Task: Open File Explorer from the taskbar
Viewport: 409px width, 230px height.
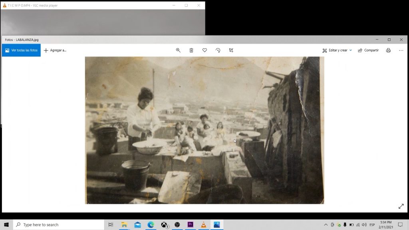Action: pos(124,224)
